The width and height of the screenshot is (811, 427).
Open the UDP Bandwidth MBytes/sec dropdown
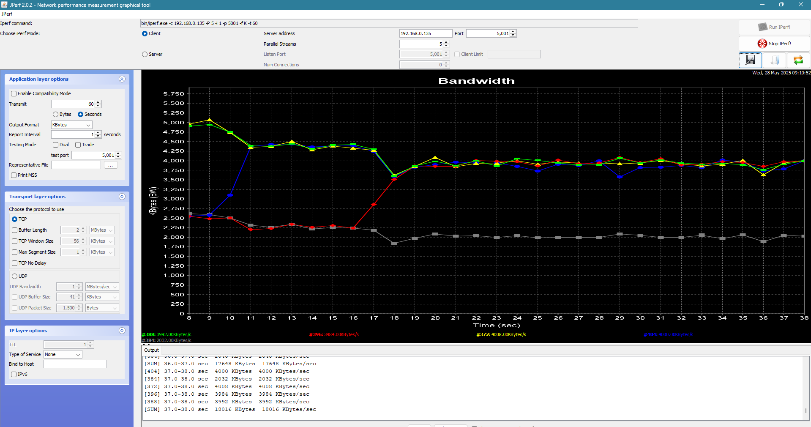102,287
